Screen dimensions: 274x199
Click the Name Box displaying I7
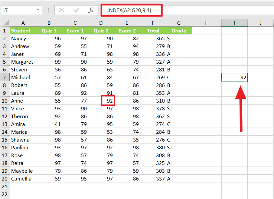(x=20, y=10)
